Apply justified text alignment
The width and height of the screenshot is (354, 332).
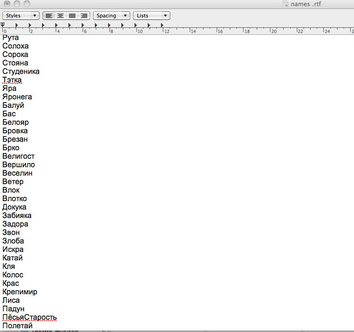(72, 16)
